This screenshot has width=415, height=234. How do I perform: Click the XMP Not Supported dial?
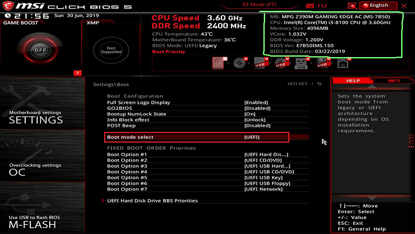[111, 50]
